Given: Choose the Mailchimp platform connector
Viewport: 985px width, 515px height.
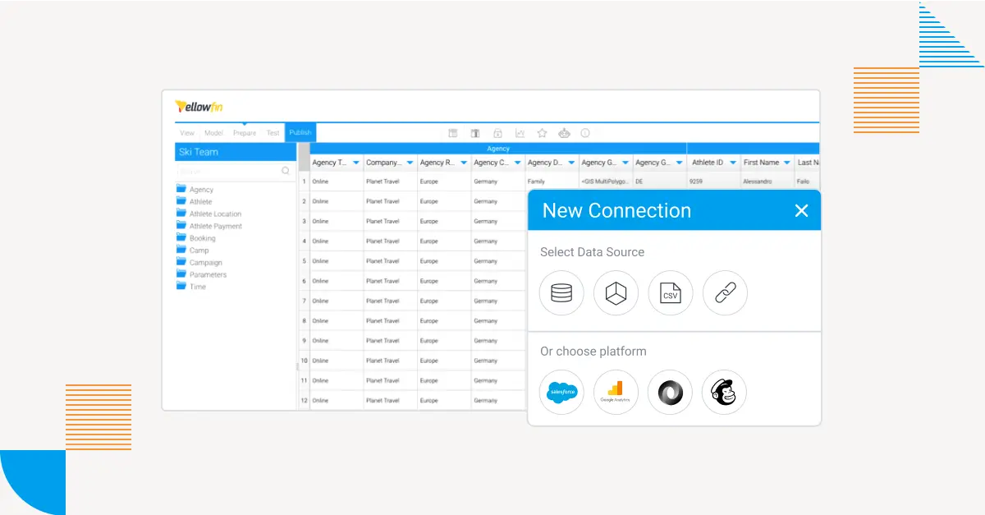Looking at the screenshot, I should (724, 393).
